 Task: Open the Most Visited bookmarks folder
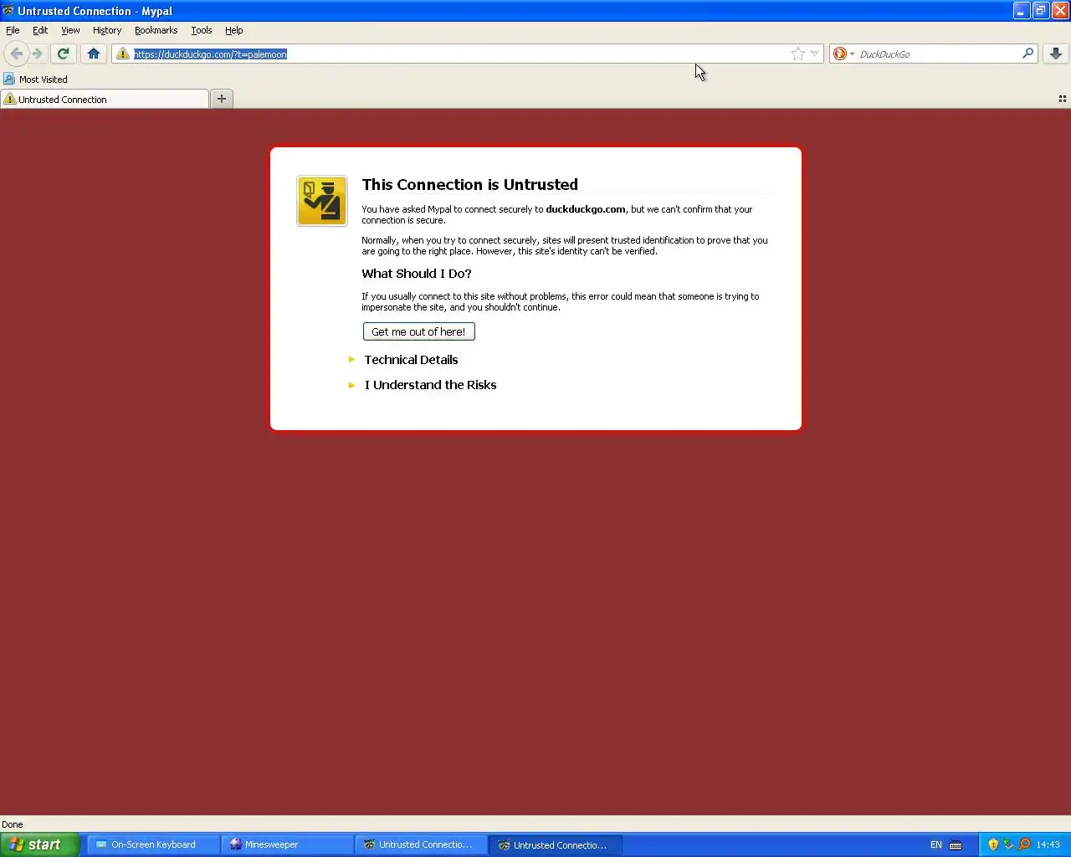35,80
